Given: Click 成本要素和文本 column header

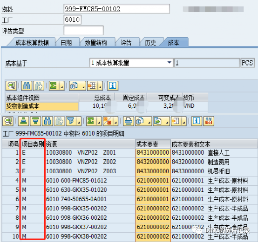Looking at the screenshot, I should [214, 144].
